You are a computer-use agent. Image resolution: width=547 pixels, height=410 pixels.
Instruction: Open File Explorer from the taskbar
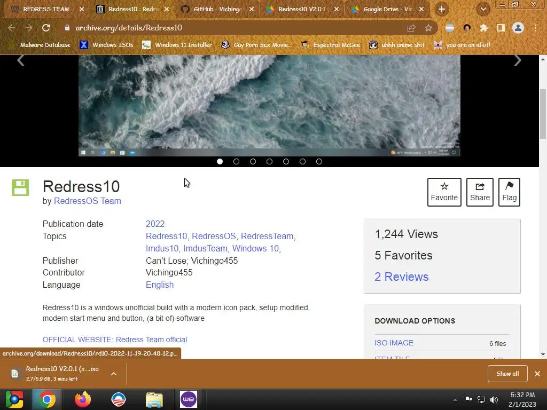(x=154, y=399)
